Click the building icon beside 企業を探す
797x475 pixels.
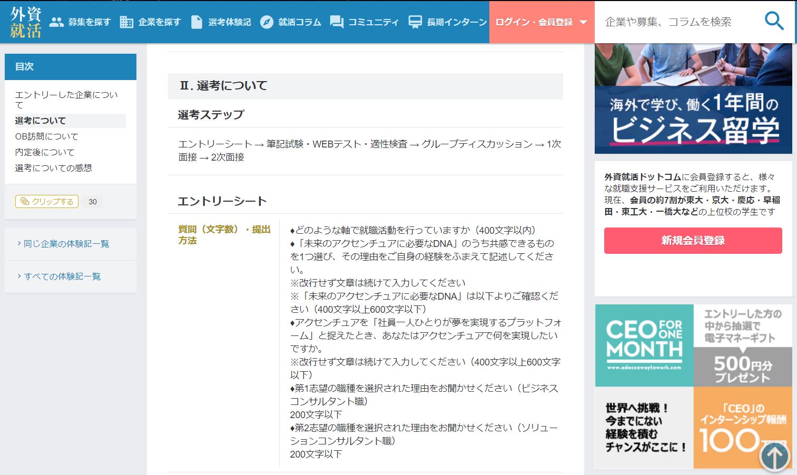coord(126,22)
